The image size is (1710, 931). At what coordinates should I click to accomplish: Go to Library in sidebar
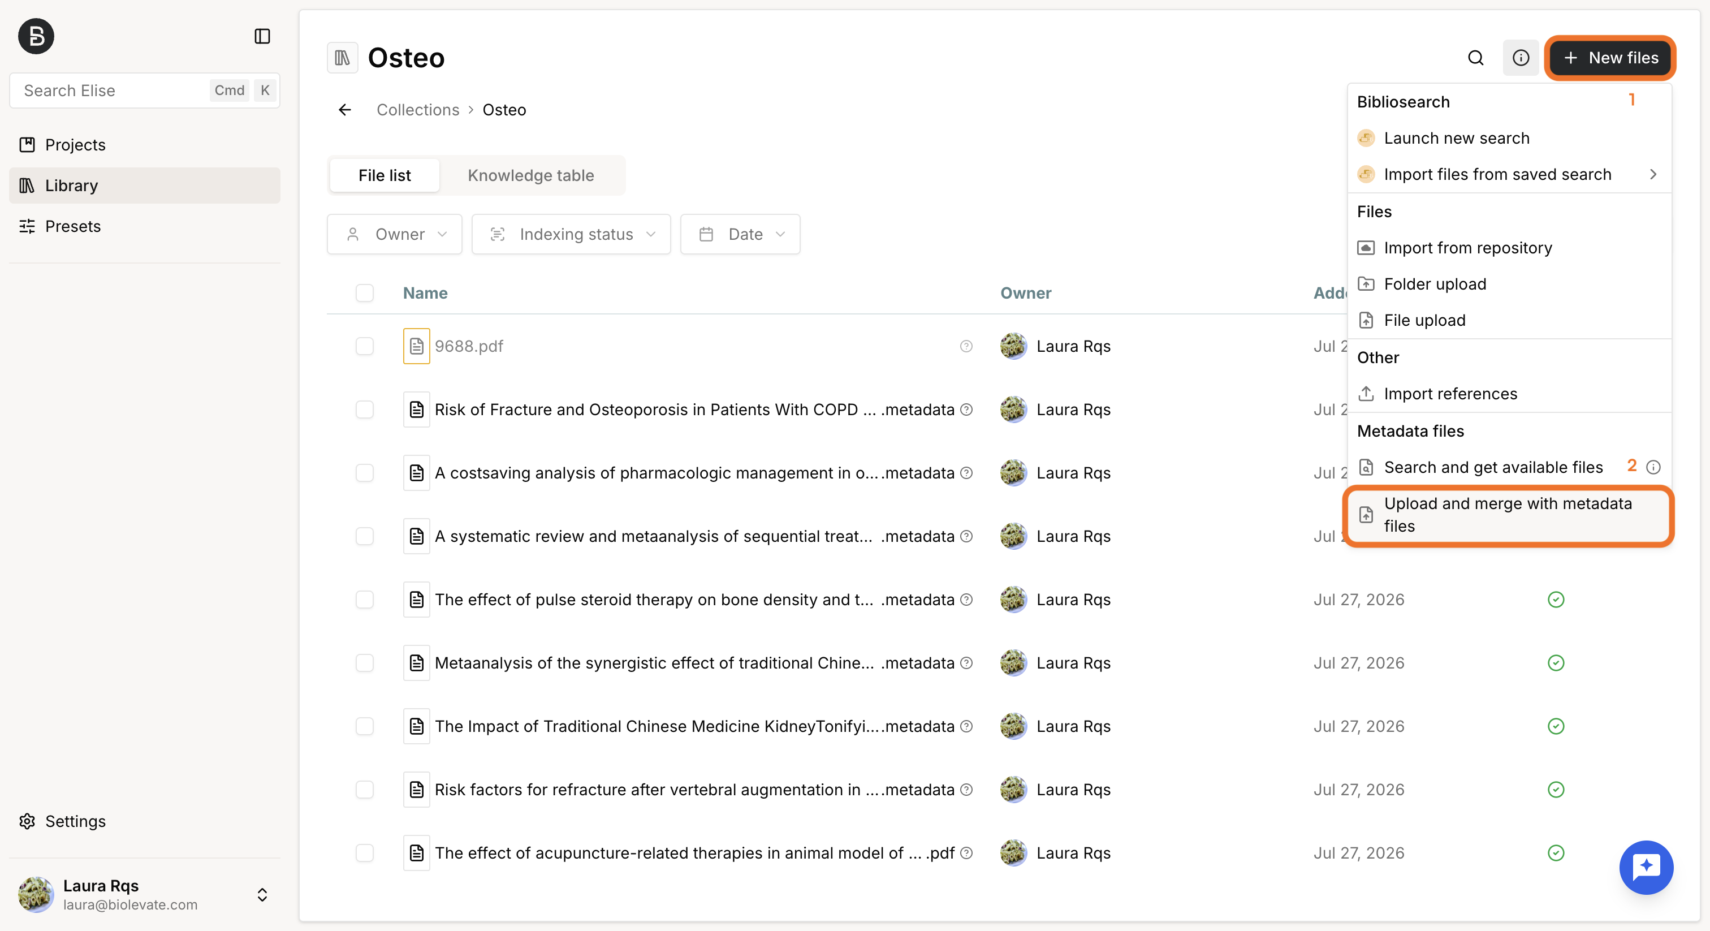(x=145, y=186)
